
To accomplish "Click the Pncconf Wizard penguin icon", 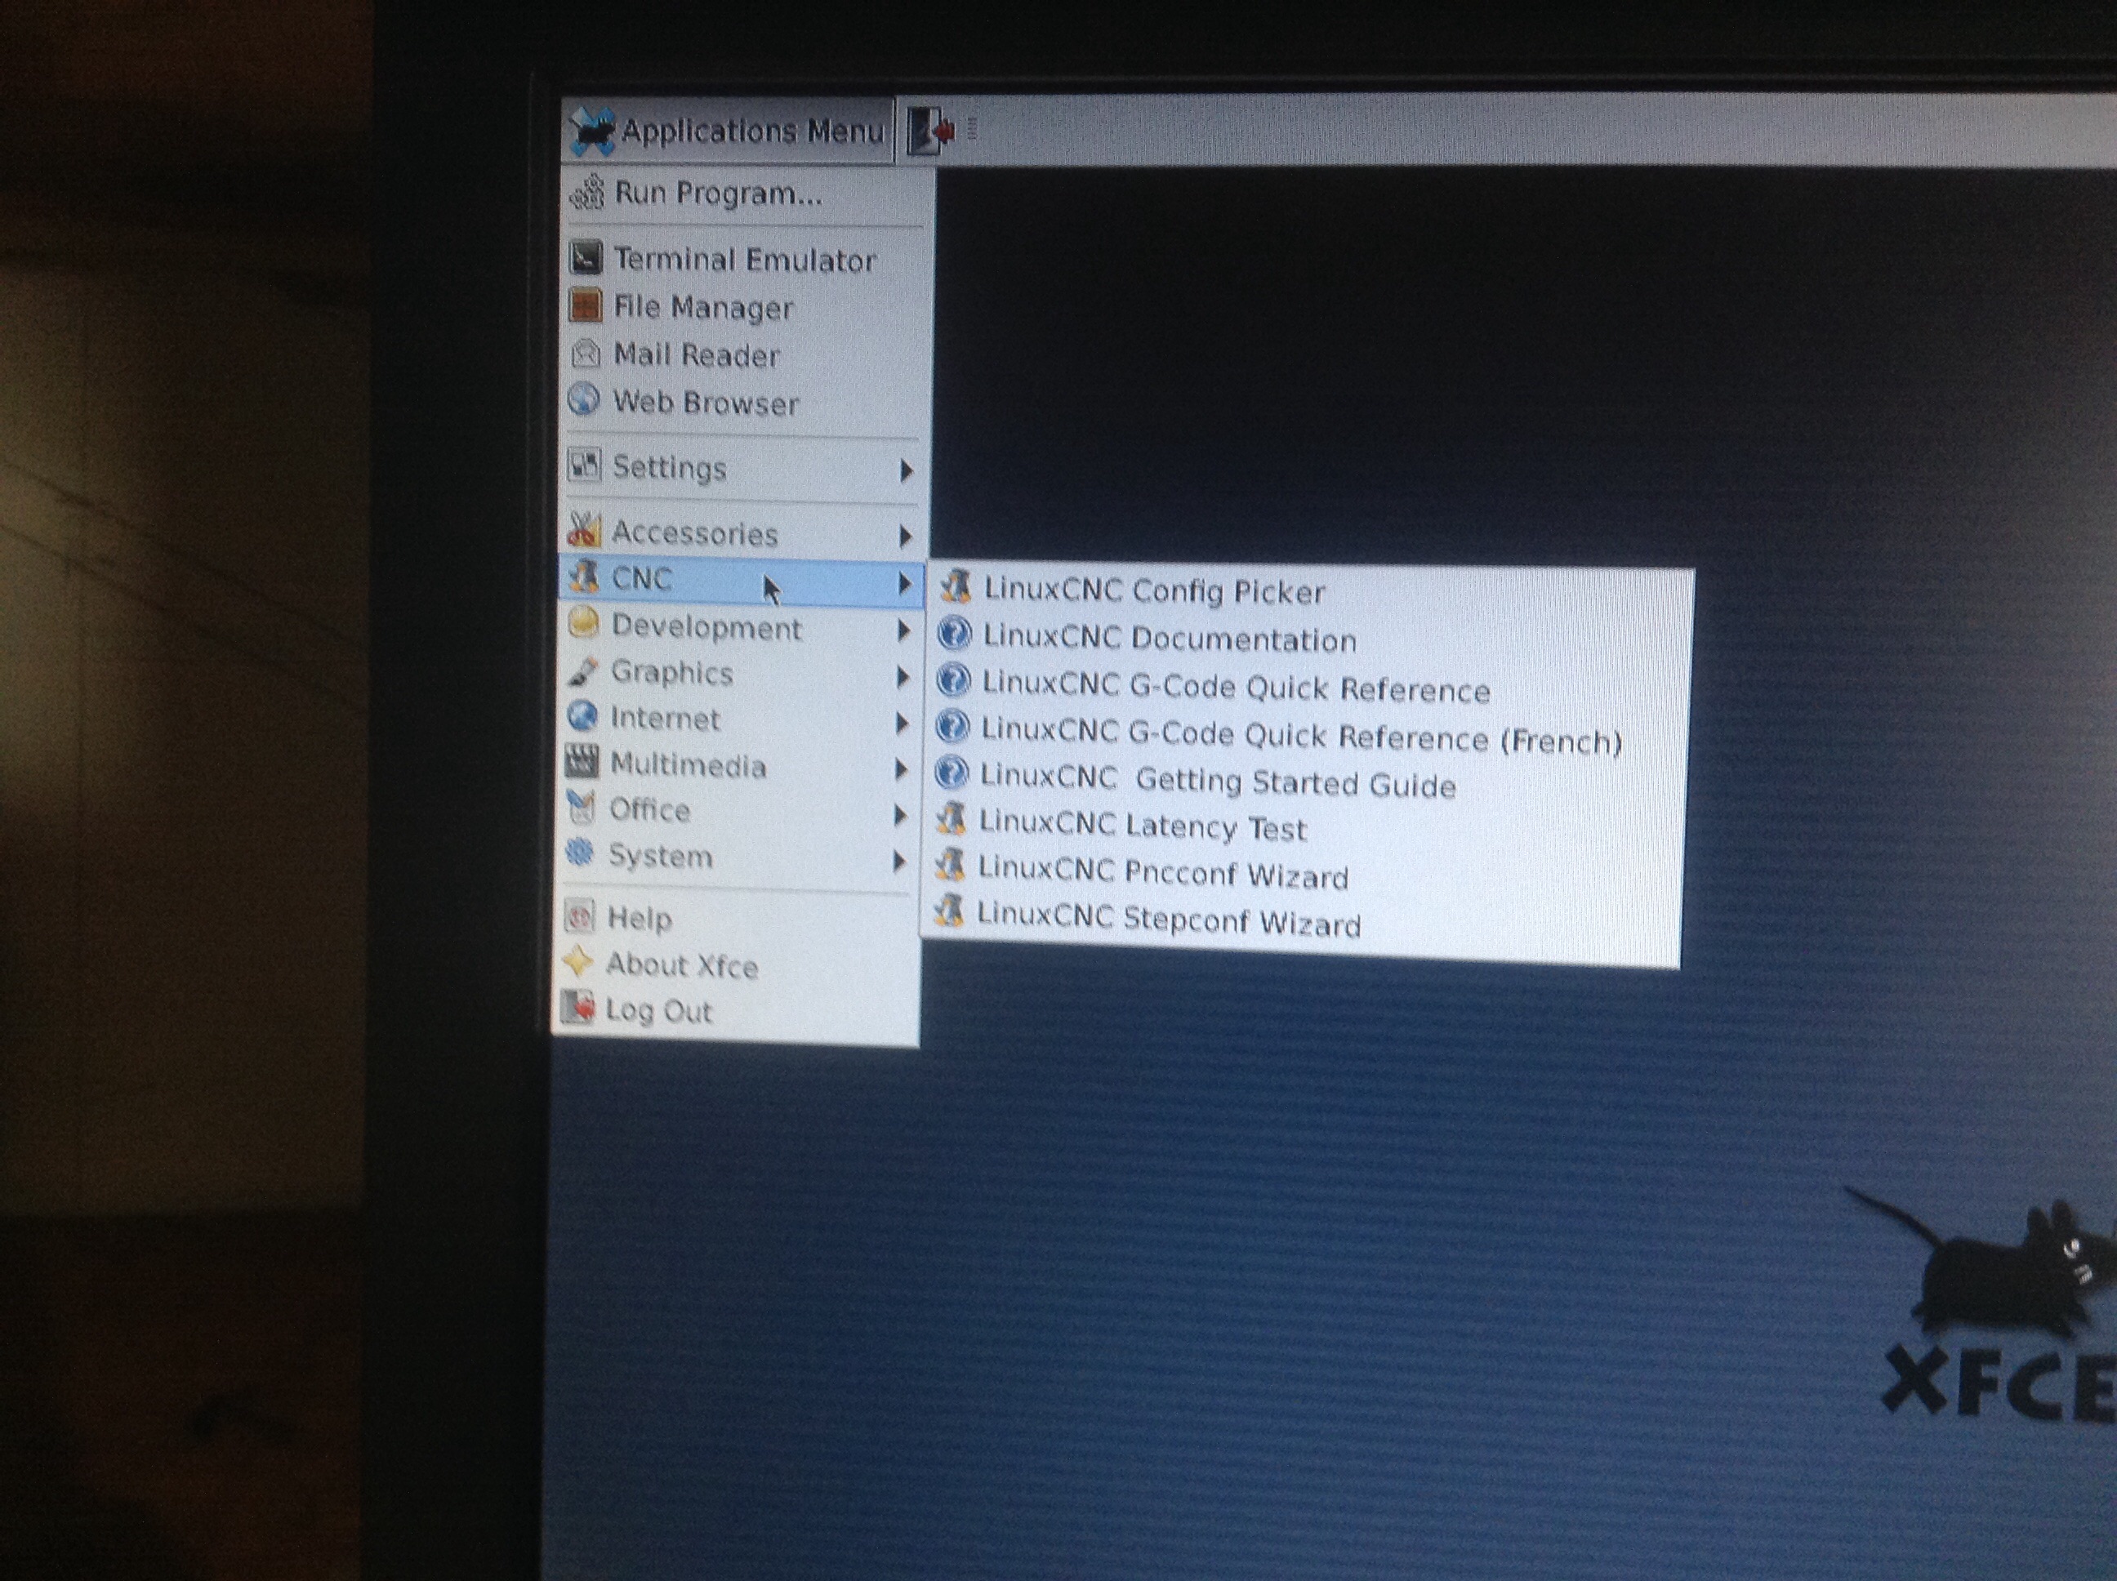I will tap(951, 864).
